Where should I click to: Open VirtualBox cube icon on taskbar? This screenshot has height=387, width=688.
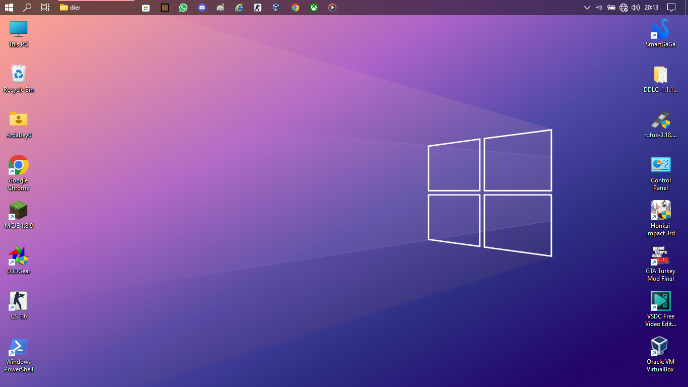click(276, 8)
